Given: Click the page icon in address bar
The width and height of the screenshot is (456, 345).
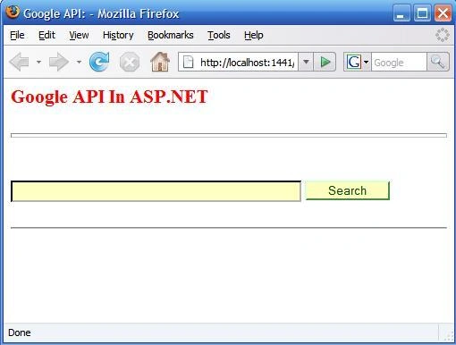Looking at the screenshot, I should pos(188,62).
